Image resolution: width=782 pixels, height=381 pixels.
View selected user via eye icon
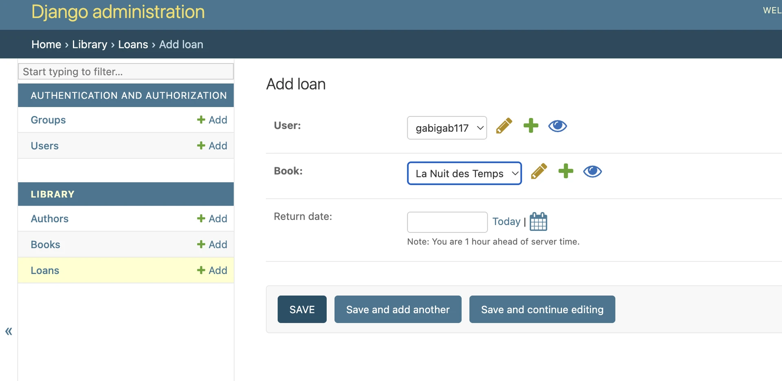pos(557,126)
